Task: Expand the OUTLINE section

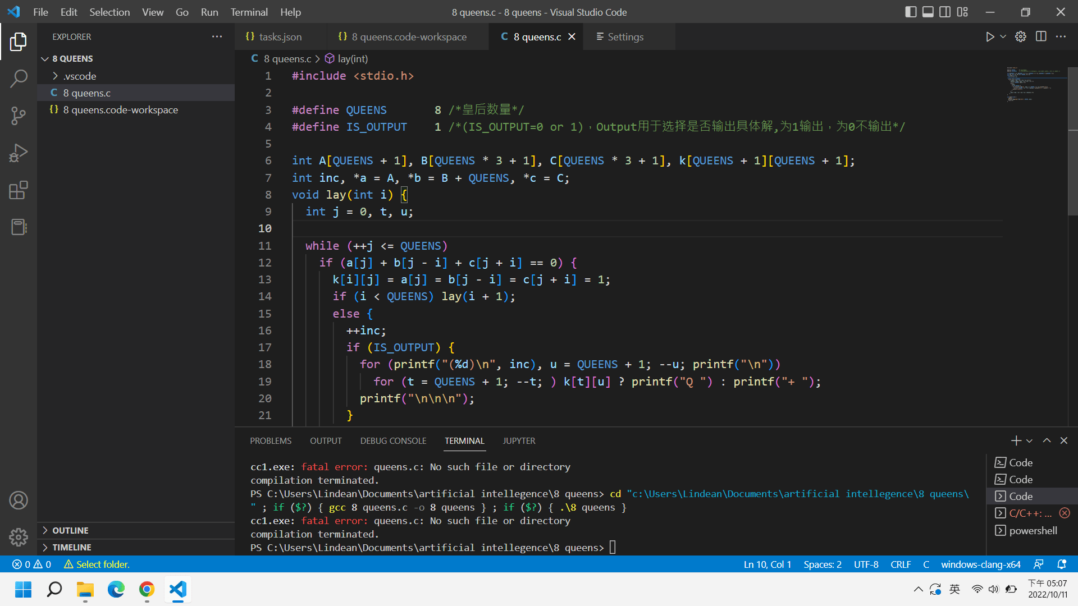Action: [70, 530]
